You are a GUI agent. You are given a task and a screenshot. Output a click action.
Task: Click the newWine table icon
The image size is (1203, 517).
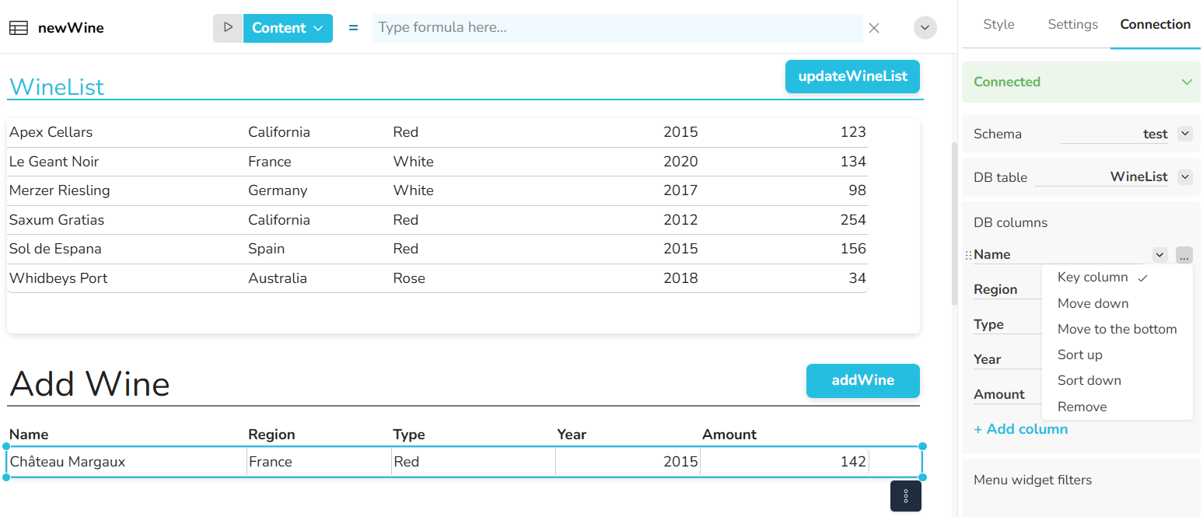(19, 28)
